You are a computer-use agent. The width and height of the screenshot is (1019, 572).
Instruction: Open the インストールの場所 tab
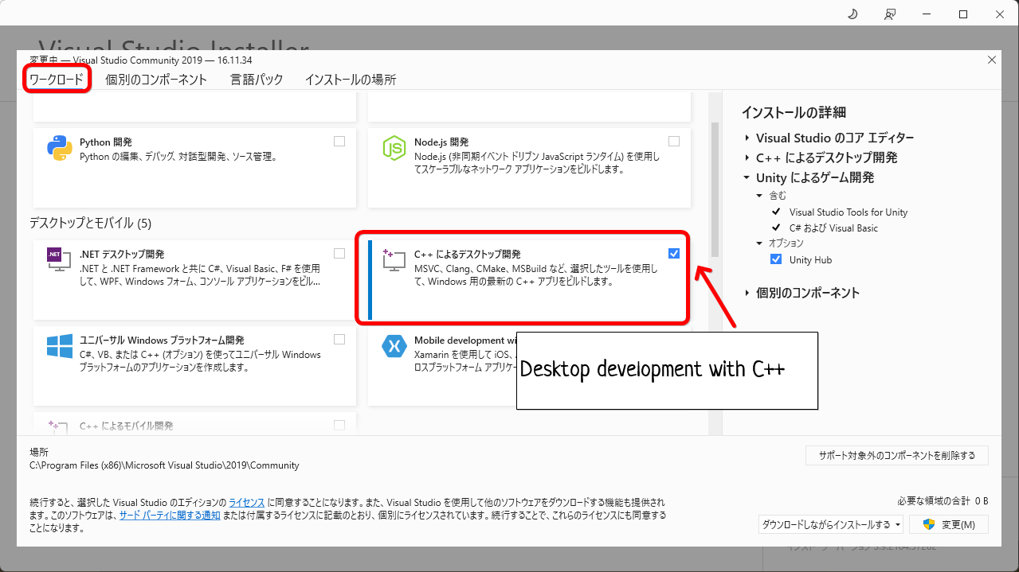pos(350,80)
